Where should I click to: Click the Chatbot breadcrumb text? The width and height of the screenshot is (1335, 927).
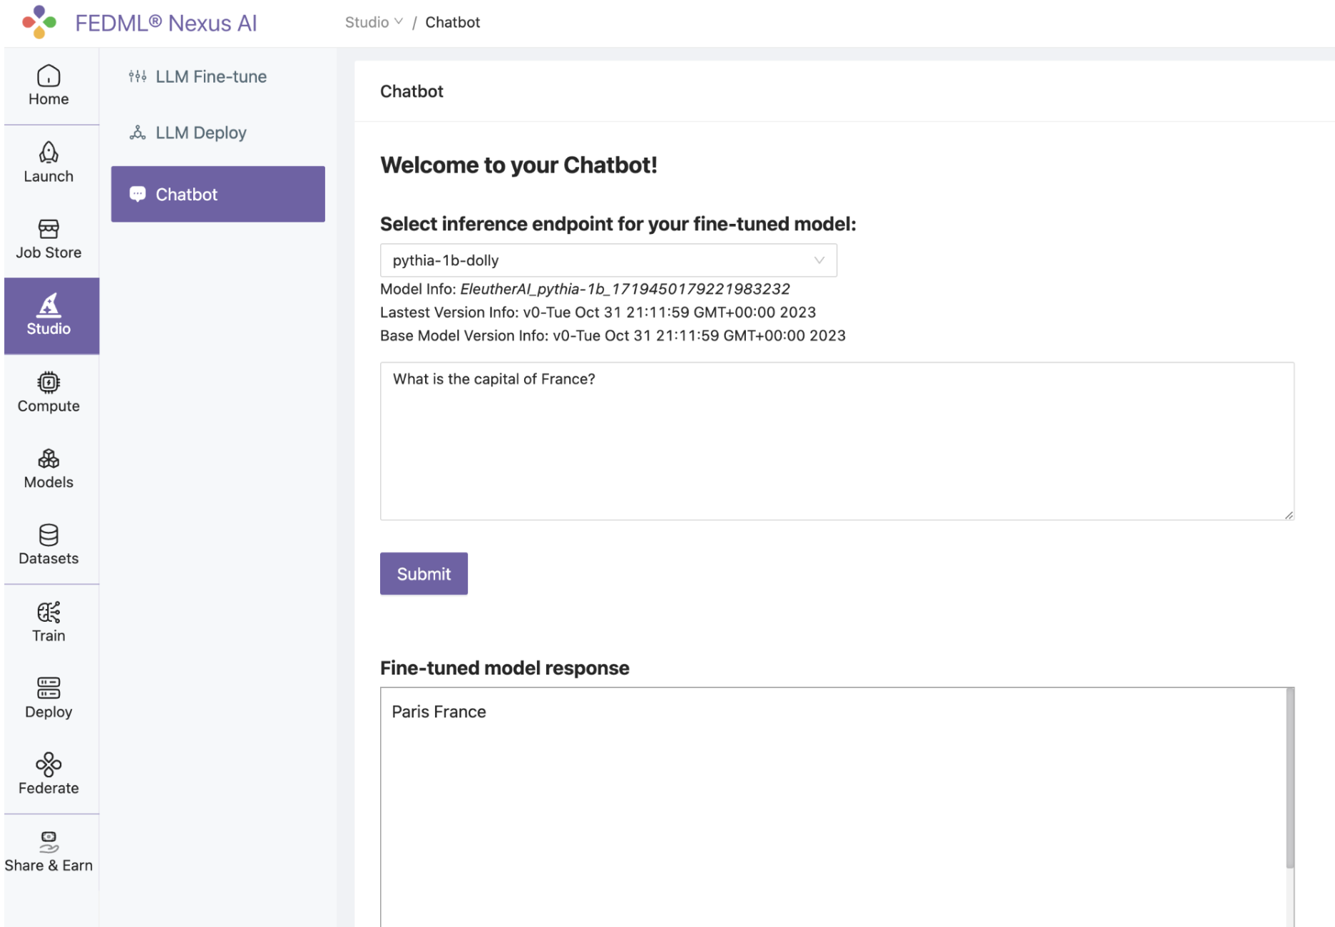pyautogui.click(x=453, y=22)
